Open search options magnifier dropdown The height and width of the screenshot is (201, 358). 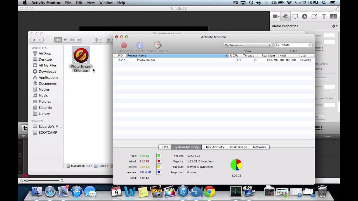point(278,45)
